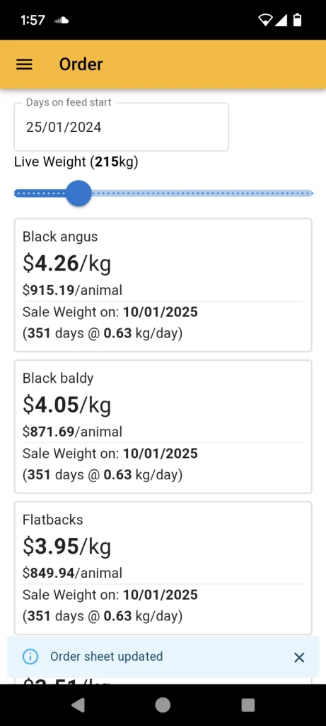This screenshot has height=726, width=326.
Task: Click the $4.26/kg Black angus price
Action: click(67, 264)
